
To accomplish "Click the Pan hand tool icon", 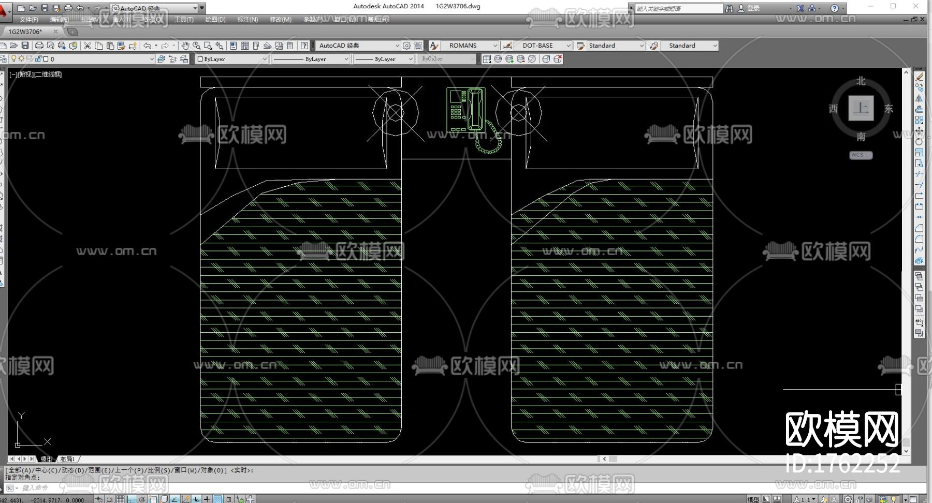I will [x=185, y=46].
